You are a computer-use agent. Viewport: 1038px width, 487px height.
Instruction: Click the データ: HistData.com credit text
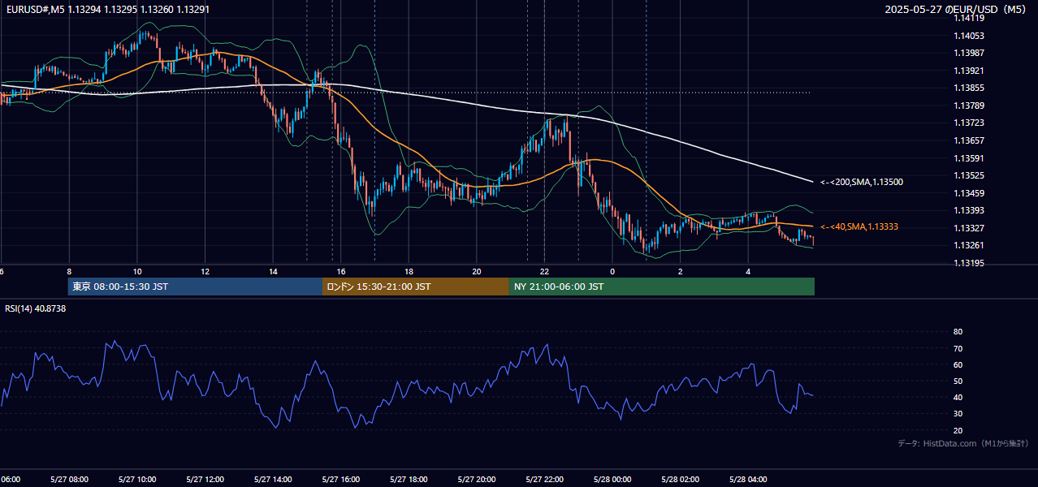tap(963, 443)
